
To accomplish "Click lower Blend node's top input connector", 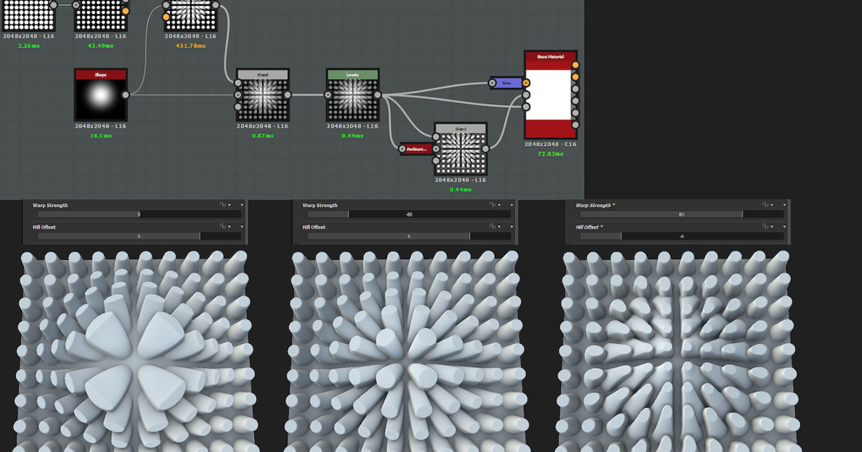I will click(436, 137).
